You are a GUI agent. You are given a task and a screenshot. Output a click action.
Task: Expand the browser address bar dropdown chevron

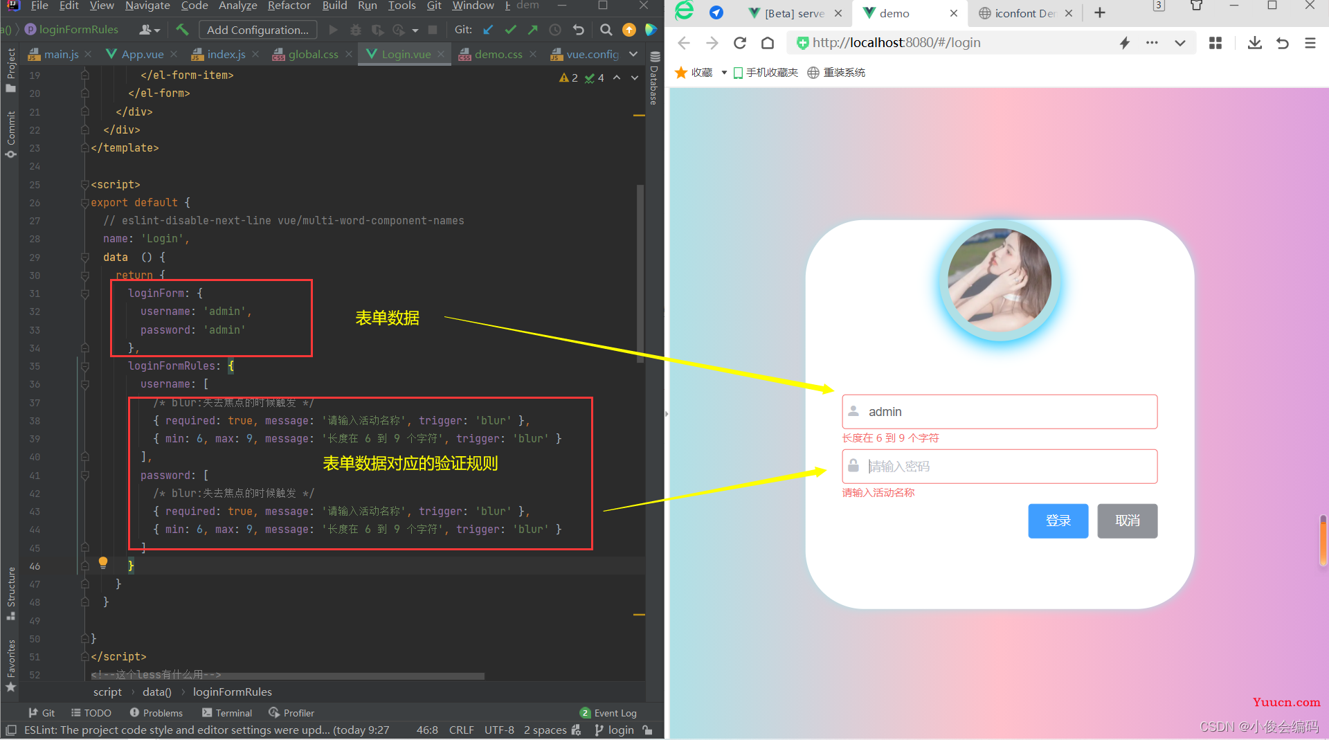click(x=1180, y=43)
